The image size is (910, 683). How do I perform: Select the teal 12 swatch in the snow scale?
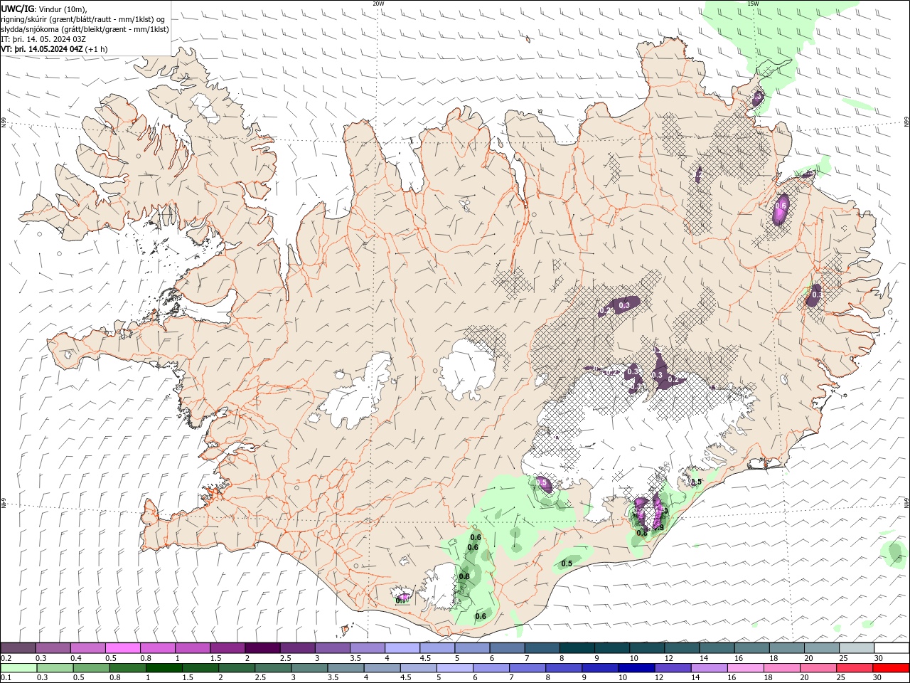pyautogui.click(x=680, y=648)
